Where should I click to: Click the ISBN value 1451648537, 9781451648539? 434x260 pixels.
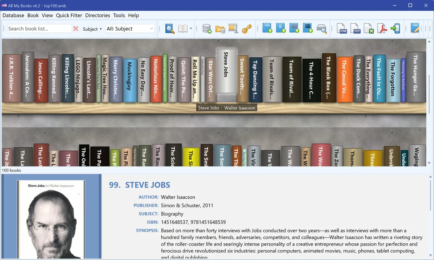[x=193, y=222]
